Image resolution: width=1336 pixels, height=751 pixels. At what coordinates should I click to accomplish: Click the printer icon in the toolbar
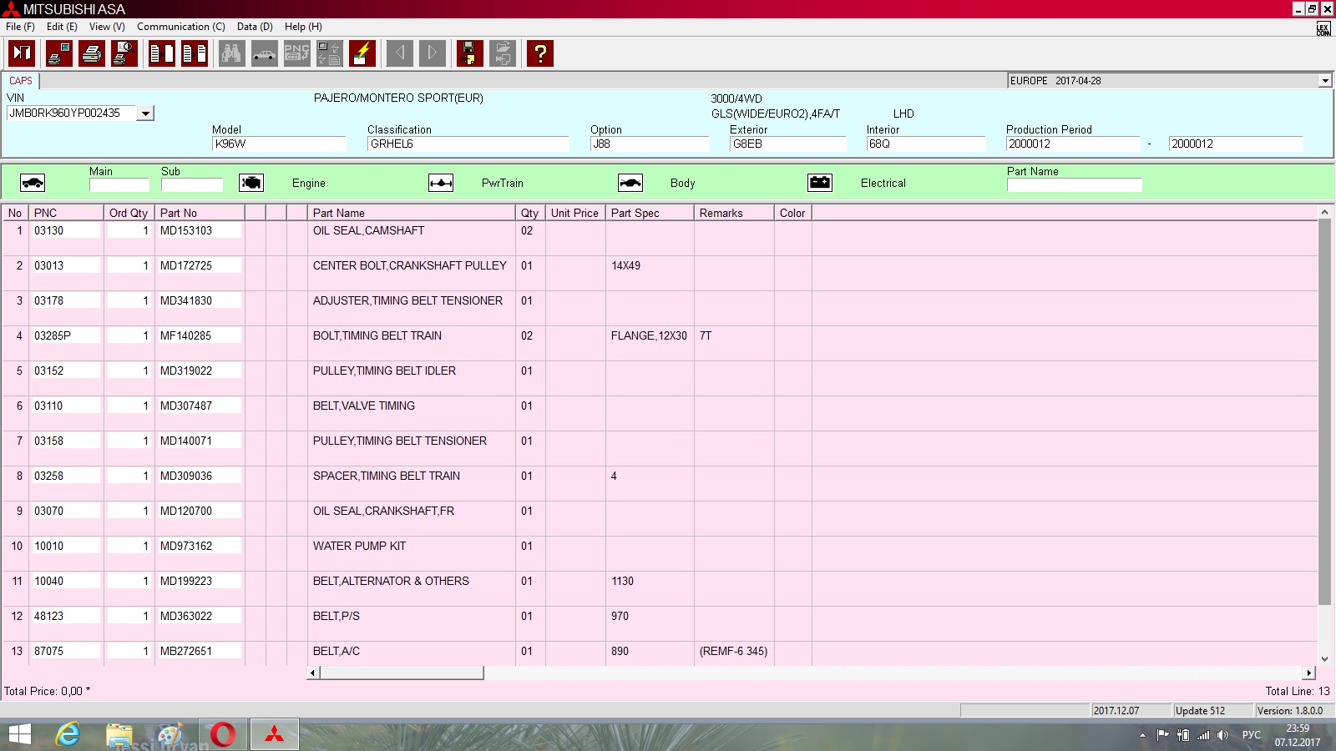(x=92, y=53)
